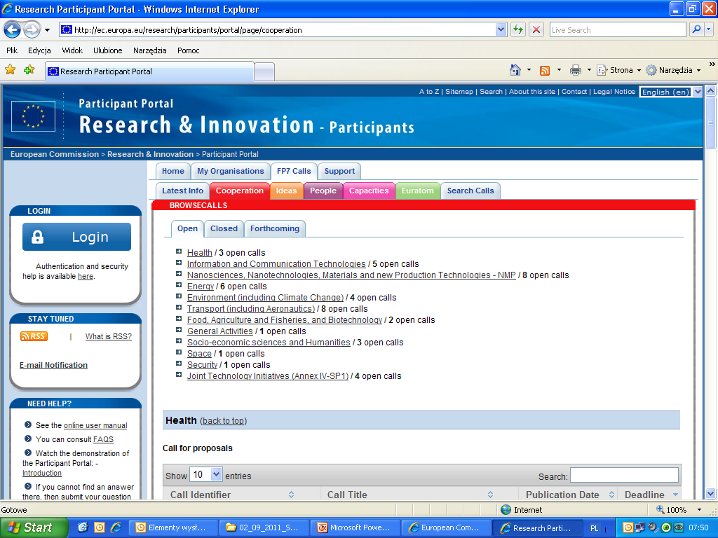Click the orange RSS badge in Stay Tuned

34,336
